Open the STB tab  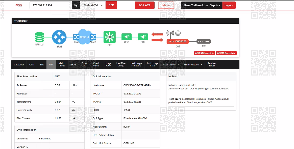pos(42,64)
